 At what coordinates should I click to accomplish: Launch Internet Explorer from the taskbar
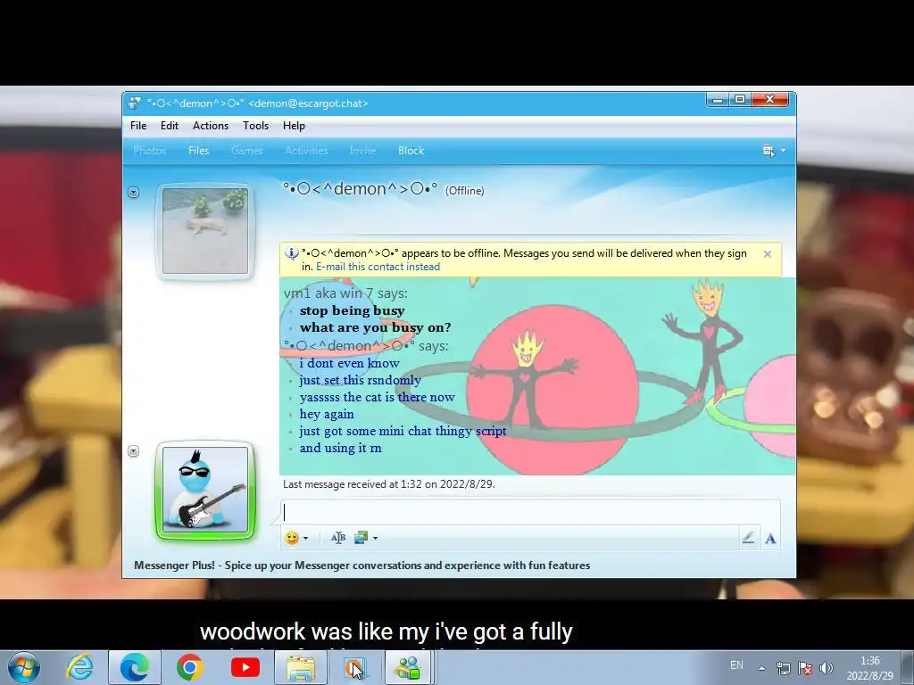pos(79,667)
